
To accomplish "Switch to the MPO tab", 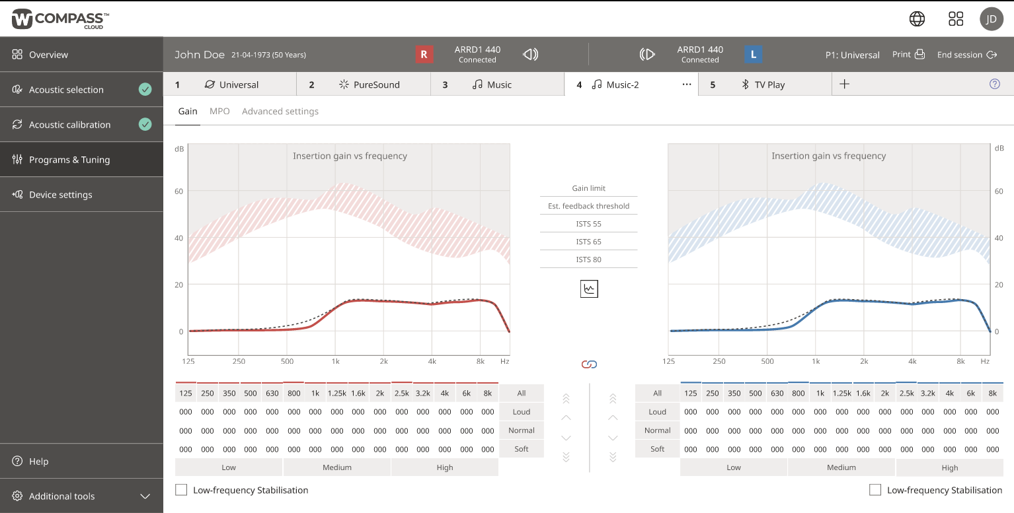I will tap(219, 111).
